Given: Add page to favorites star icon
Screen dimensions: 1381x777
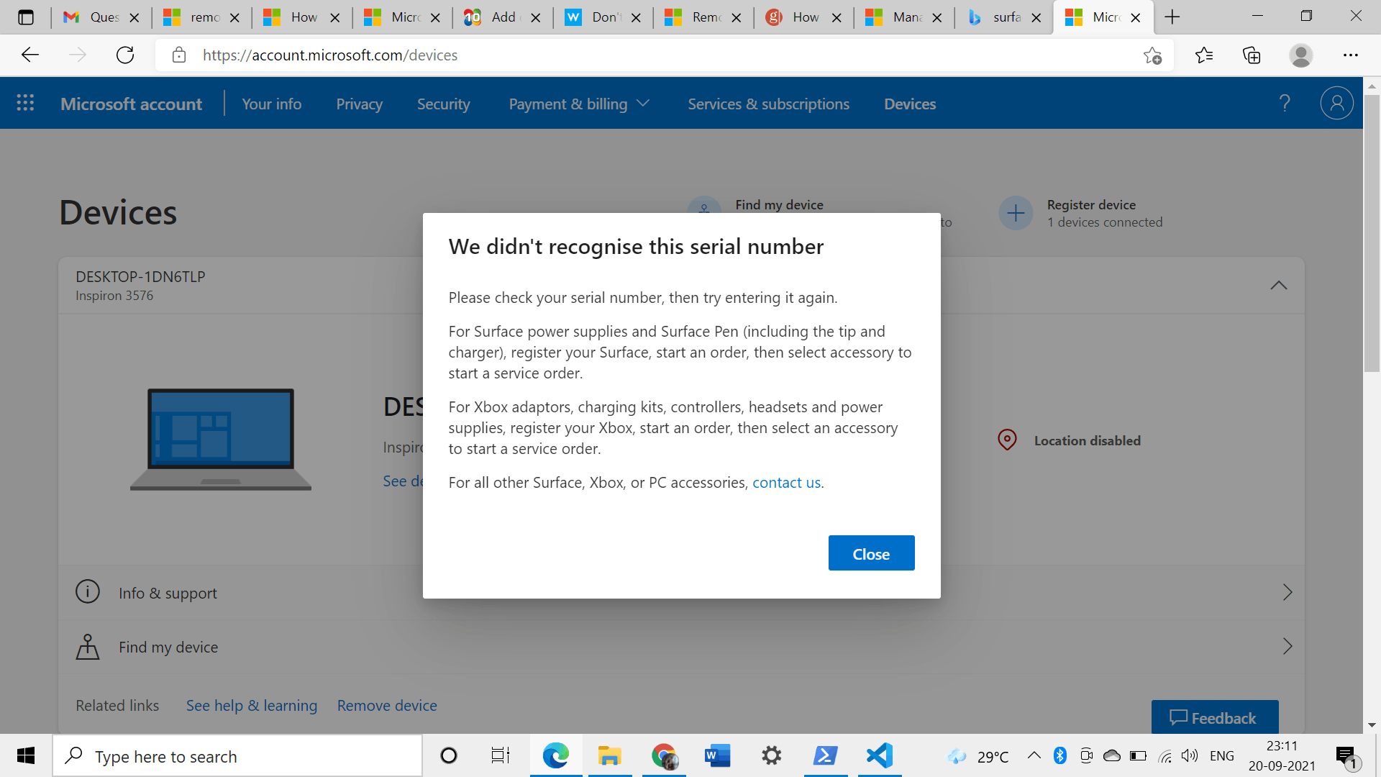Looking at the screenshot, I should pos(1152,55).
